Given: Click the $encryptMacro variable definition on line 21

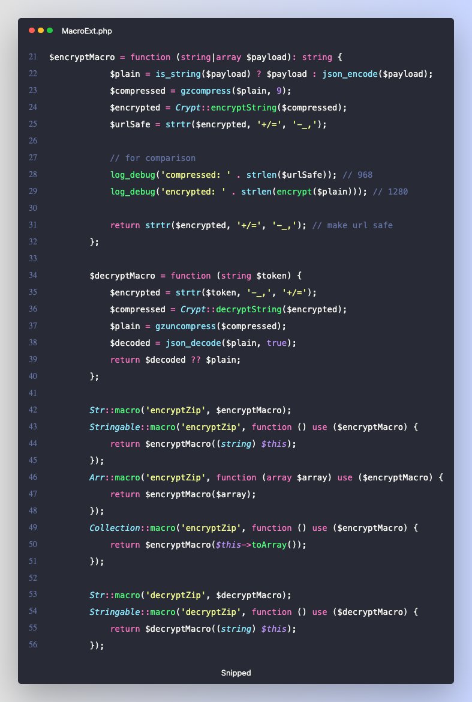Looking at the screenshot, I should 82,57.
